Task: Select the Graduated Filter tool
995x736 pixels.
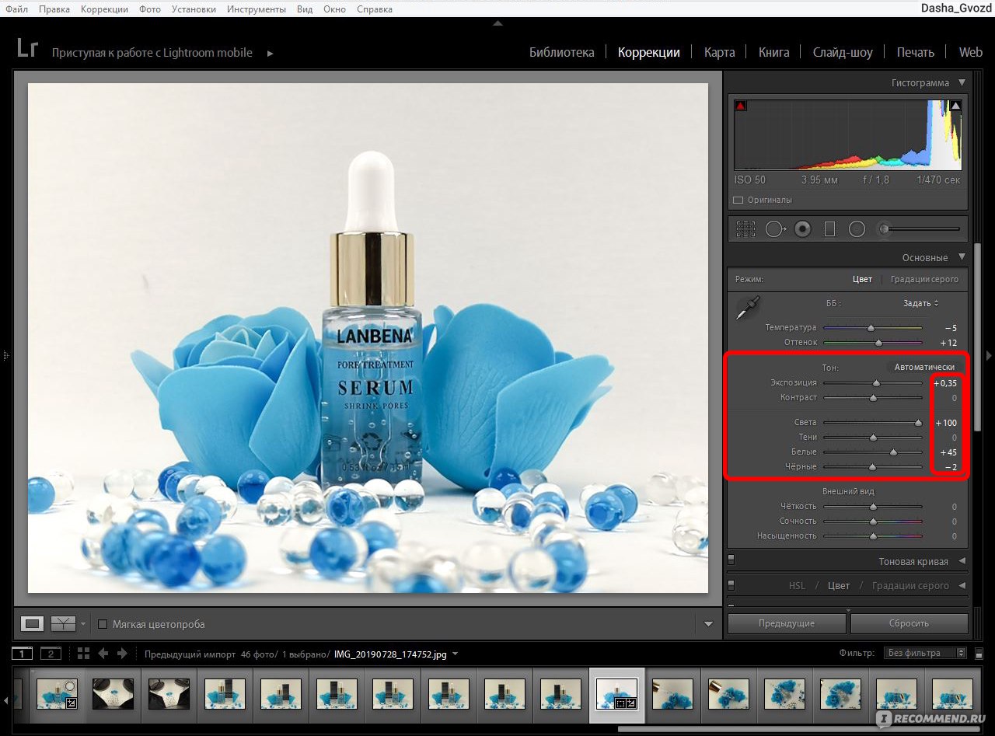Action: pos(829,228)
